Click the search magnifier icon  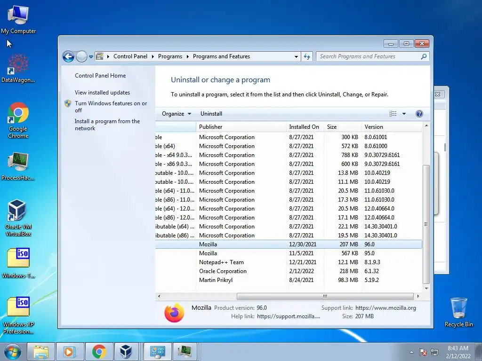click(x=424, y=56)
